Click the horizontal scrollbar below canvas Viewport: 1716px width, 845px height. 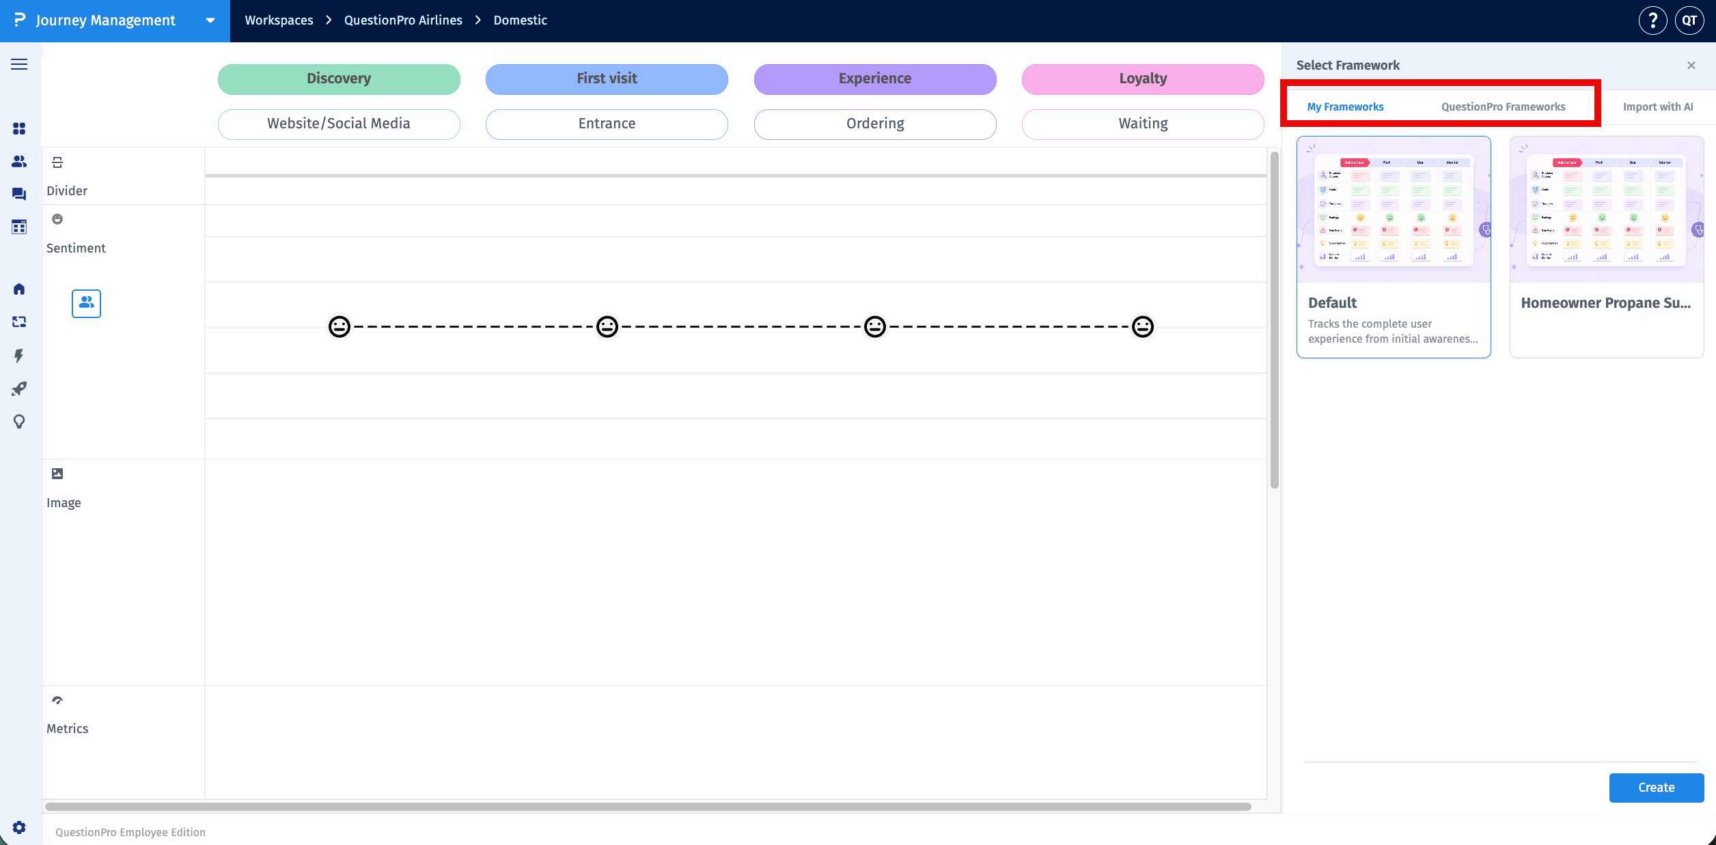648,807
